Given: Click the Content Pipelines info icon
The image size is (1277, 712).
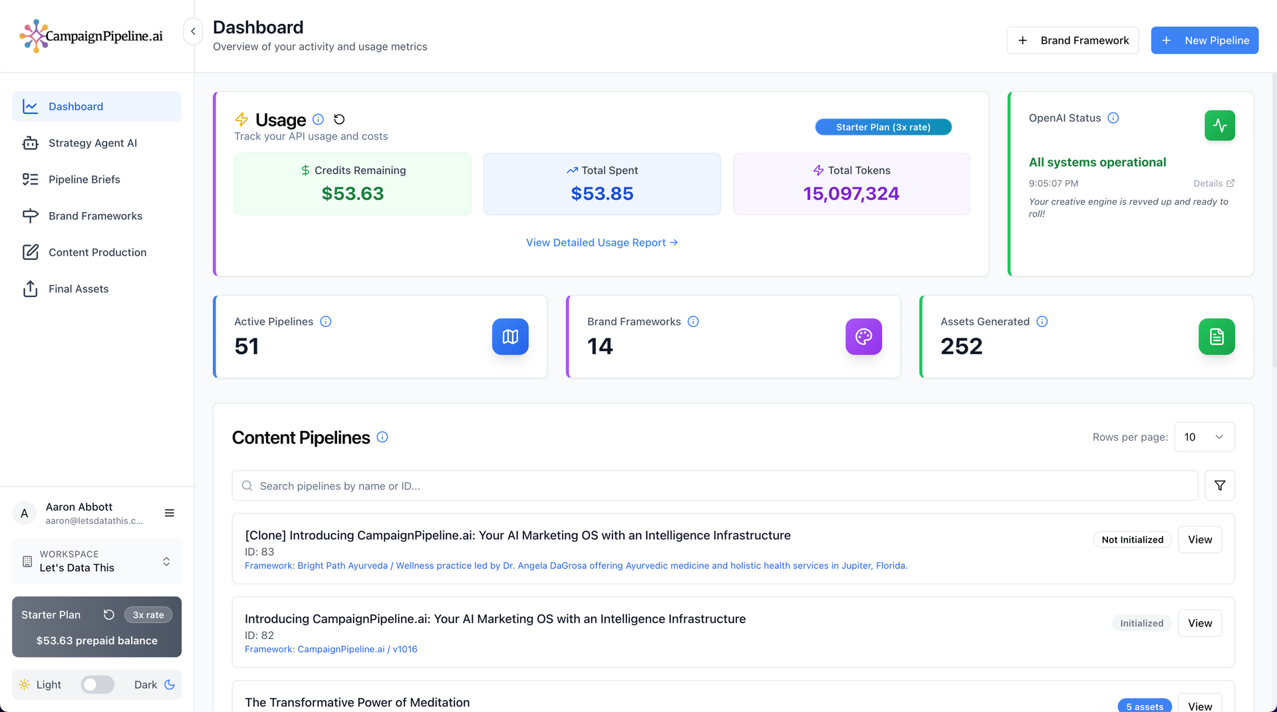Looking at the screenshot, I should tap(382, 437).
